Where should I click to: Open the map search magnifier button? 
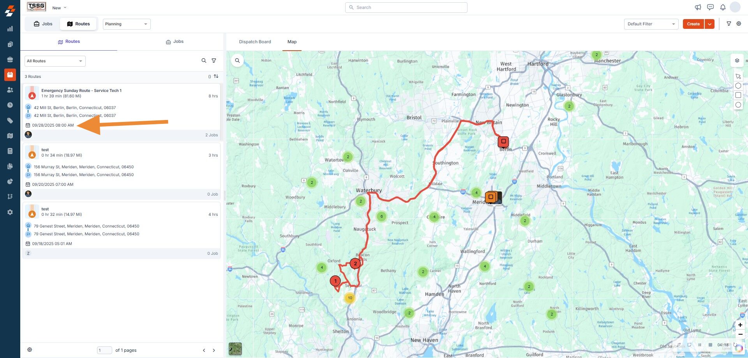pos(237,61)
